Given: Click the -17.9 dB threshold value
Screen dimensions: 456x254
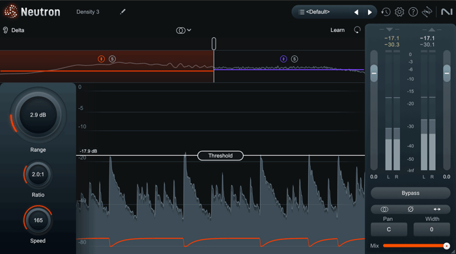Looking at the screenshot, I should tap(89, 151).
